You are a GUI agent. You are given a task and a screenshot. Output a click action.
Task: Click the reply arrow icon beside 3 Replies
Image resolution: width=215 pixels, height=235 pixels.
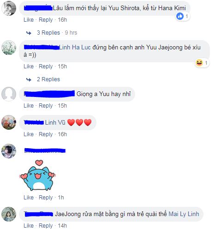[29, 33]
